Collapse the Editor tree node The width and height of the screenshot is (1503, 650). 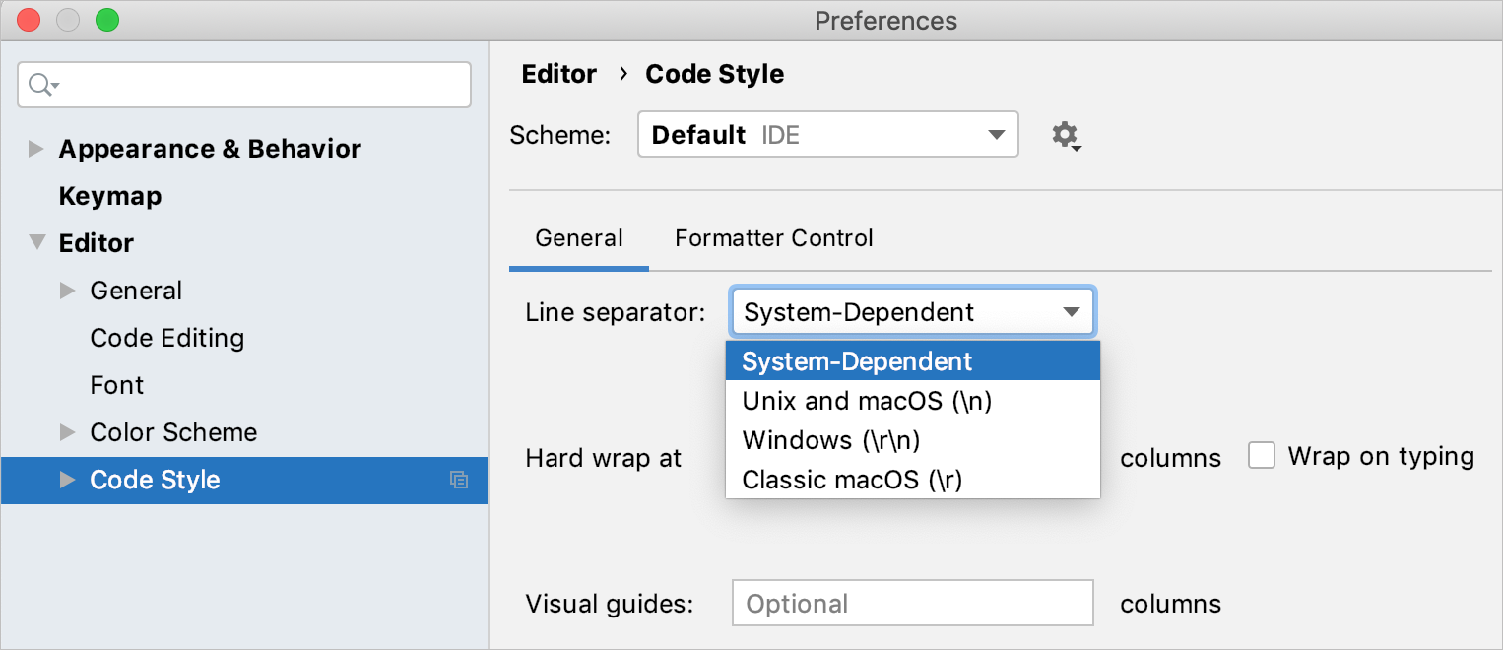coord(36,243)
